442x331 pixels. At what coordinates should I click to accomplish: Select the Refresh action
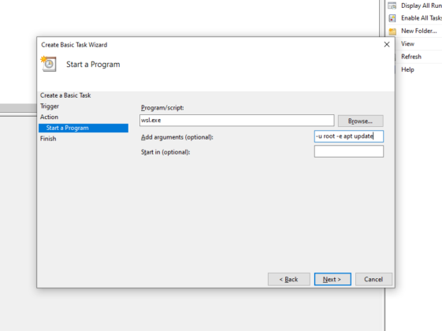point(411,57)
